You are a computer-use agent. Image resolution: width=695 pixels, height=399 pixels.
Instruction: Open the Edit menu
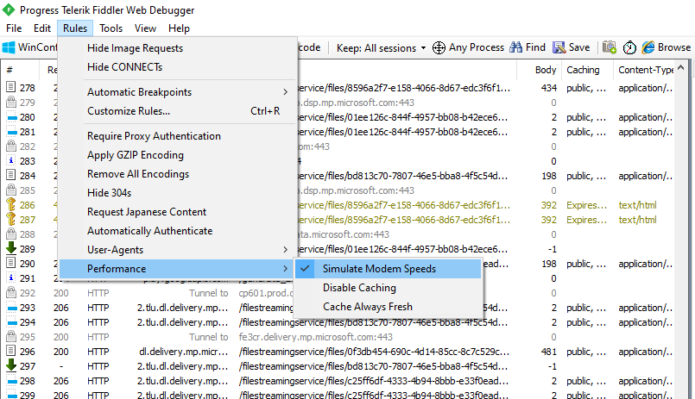42,28
